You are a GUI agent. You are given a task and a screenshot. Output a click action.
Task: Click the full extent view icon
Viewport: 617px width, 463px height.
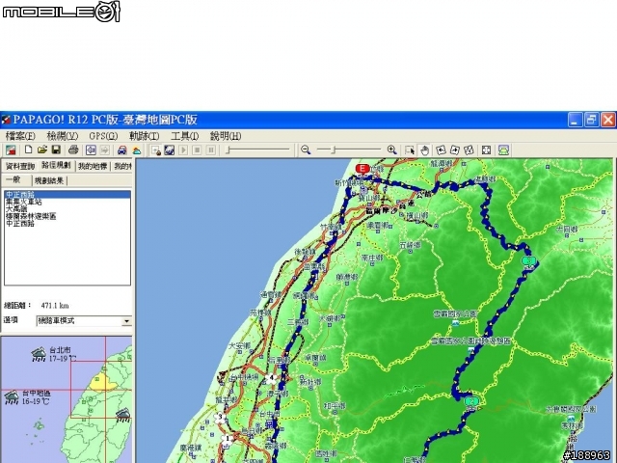coord(486,150)
